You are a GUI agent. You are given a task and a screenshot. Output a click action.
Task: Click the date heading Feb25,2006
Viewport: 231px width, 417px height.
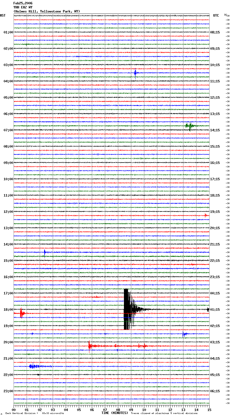23,3
